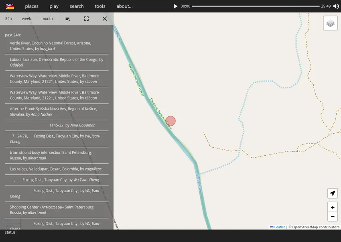This screenshot has height=242, width=341.
Task: Open the about... menu
Action: (124, 6)
